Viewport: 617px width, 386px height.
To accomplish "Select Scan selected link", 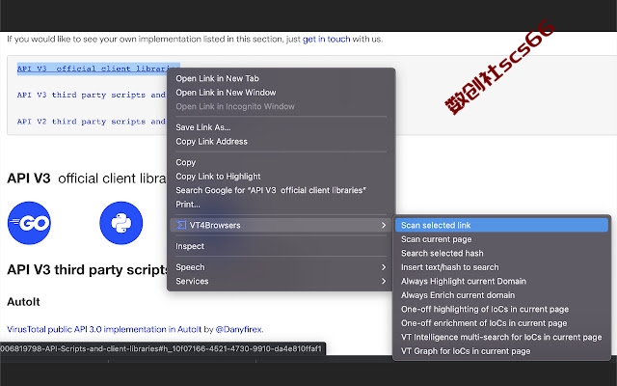I will [x=501, y=225].
